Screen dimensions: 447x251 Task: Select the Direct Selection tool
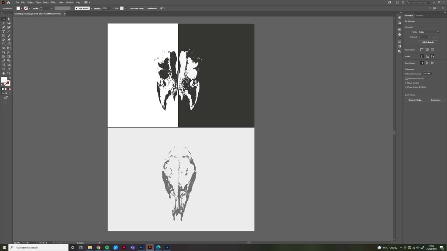pyautogui.click(x=9, y=19)
